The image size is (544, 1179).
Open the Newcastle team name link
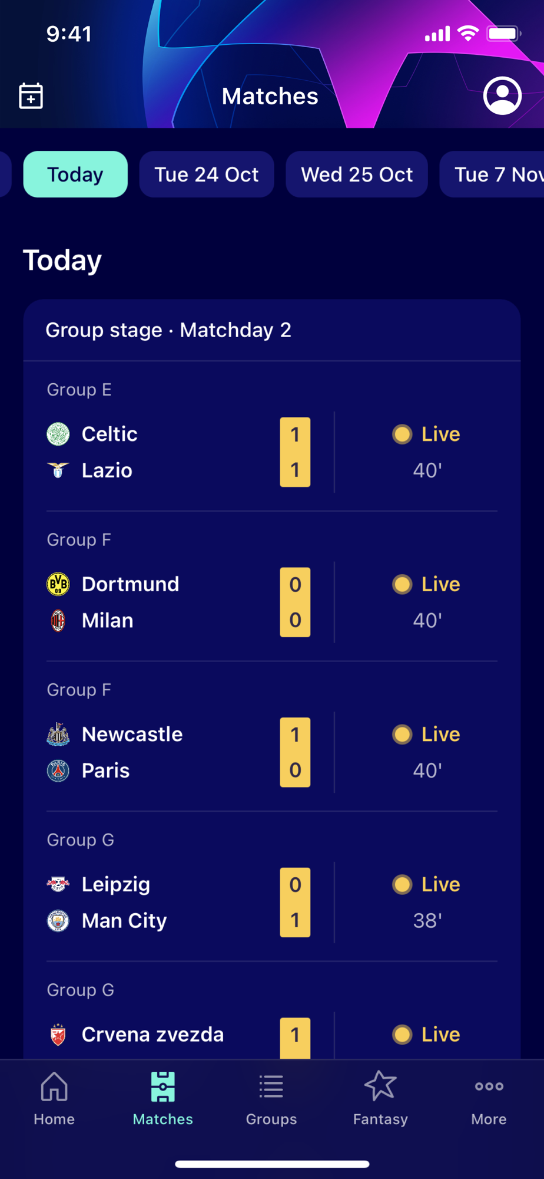tap(132, 735)
